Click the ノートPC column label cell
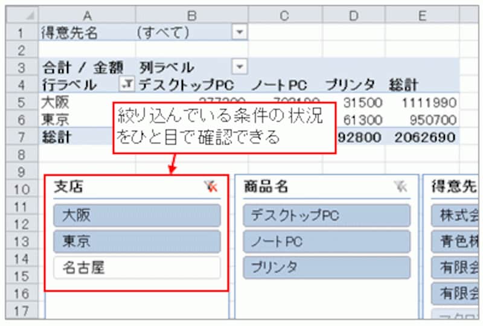The image size is (483, 326). 285,84
